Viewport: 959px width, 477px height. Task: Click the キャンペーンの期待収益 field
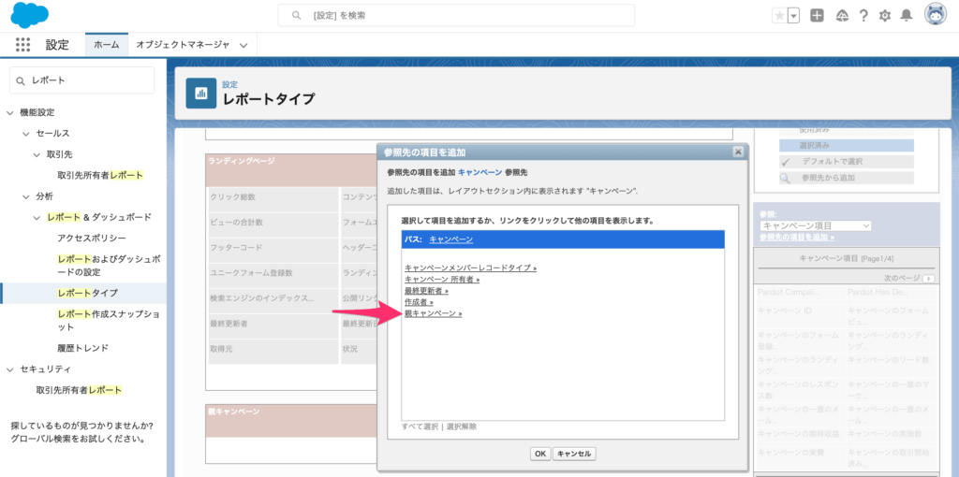click(800, 434)
